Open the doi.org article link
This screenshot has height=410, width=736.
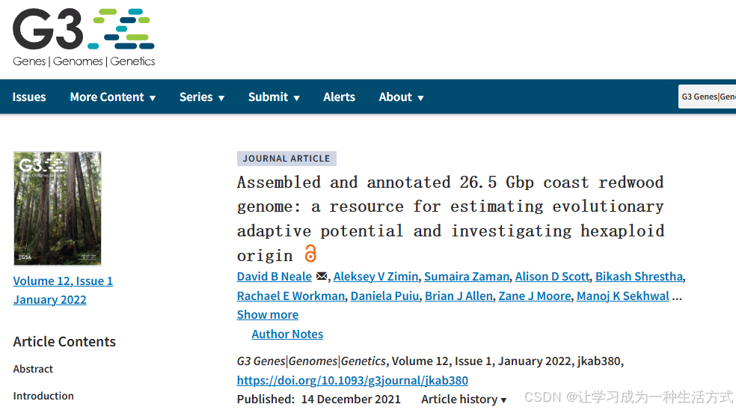point(352,380)
